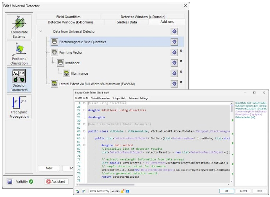Viewport: 270px width, 197px height.
Task: Click the SurroundingMaterial entry in the parameter list
Action: 251,112
